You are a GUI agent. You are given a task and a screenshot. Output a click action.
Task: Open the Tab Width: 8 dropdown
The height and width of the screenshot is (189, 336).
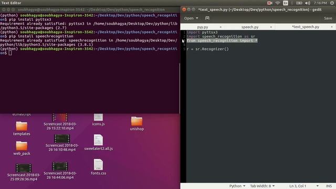[262, 186]
